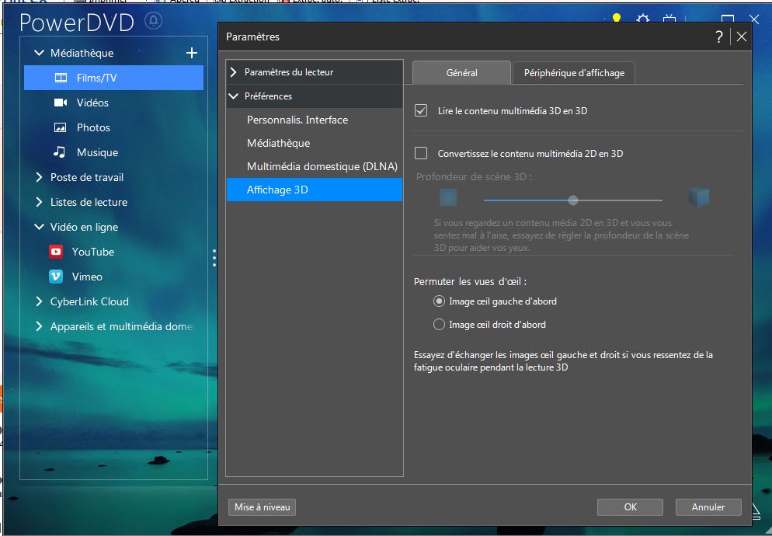Click the Vidéos camera icon
772x536 pixels.
[61, 103]
